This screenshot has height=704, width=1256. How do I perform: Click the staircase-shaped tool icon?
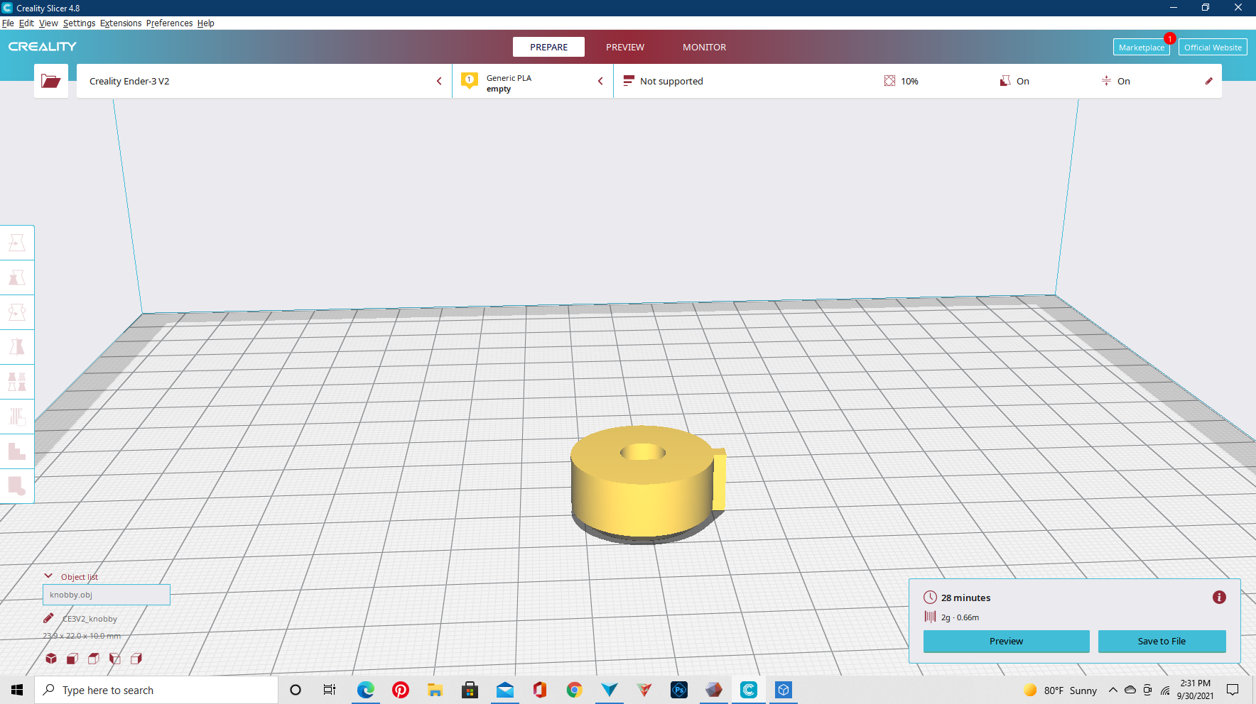pos(17,451)
